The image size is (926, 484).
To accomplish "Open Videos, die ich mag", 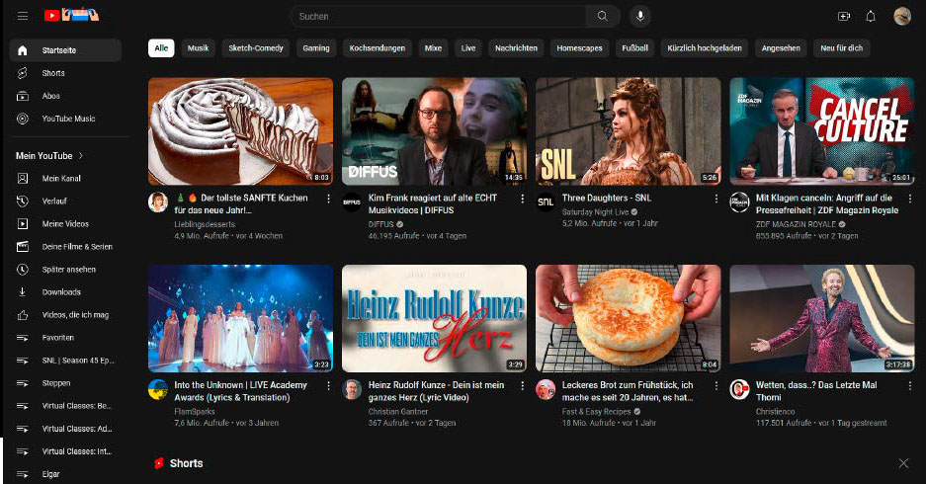I will (x=65, y=315).
